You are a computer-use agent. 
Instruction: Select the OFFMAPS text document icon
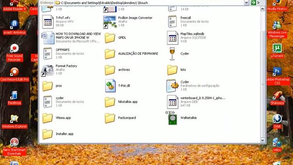pos(48,54)
